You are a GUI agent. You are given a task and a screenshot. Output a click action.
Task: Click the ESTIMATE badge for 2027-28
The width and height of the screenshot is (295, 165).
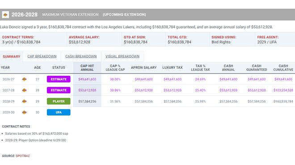click(59, 90)
